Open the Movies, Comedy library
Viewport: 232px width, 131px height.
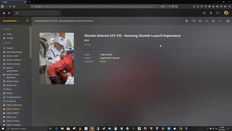pyautogui.click(x=13, y=64)
